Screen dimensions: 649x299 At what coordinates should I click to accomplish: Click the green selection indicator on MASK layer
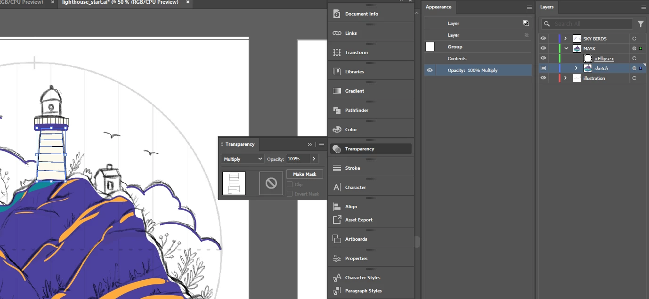click(641, 49)
